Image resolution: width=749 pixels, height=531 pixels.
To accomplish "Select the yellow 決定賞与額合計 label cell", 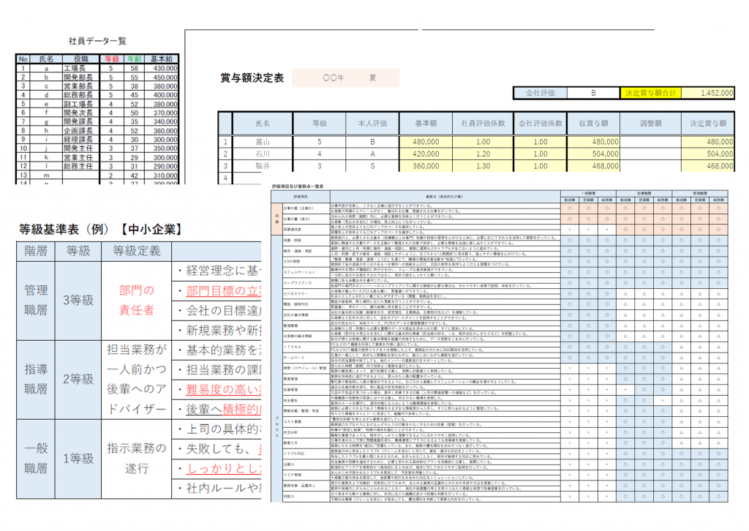I will [650, 93].
